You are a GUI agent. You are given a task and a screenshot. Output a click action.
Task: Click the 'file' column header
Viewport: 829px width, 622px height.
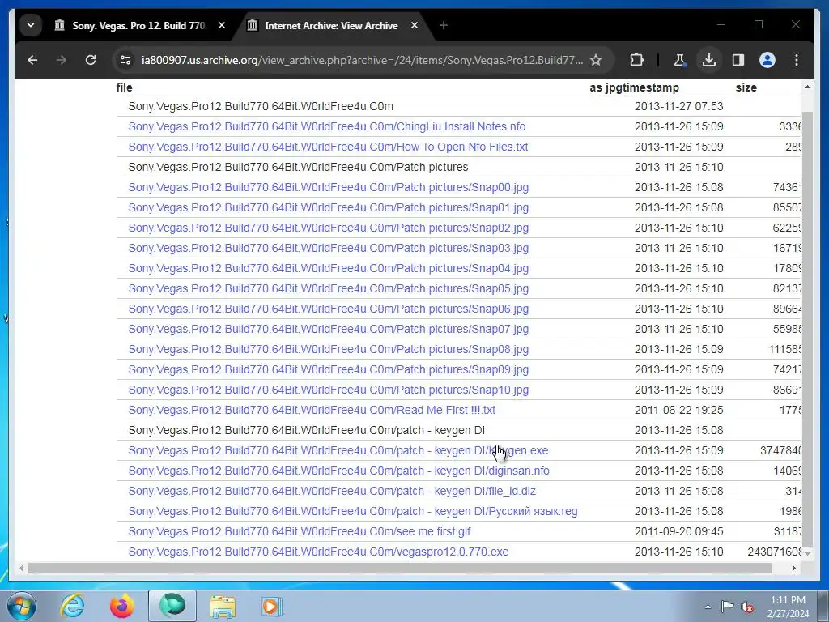tap(124, 87)
